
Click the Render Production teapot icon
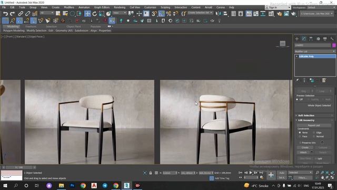(x=294, y=14)
